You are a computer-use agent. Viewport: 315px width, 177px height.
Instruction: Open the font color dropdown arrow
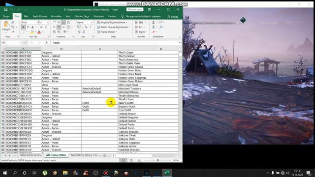(x=42, y=32)
